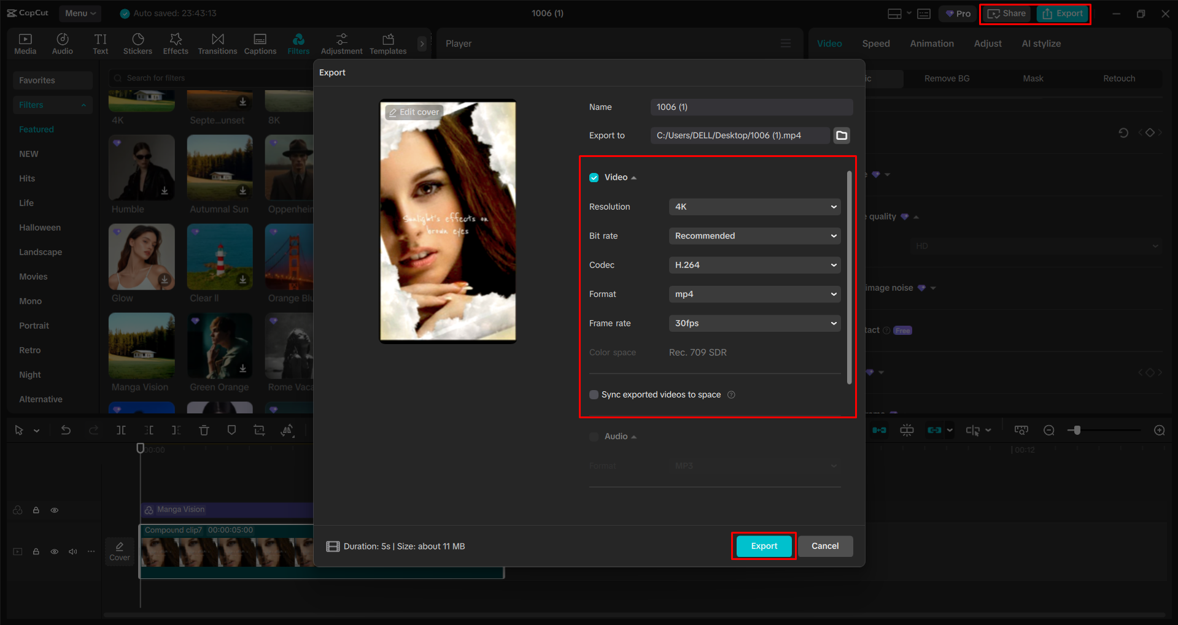Image resolution: width=1178 pixels, height=625 pixels.
Task: Enable Sync exported videos to space
Action: coord(594,394)
